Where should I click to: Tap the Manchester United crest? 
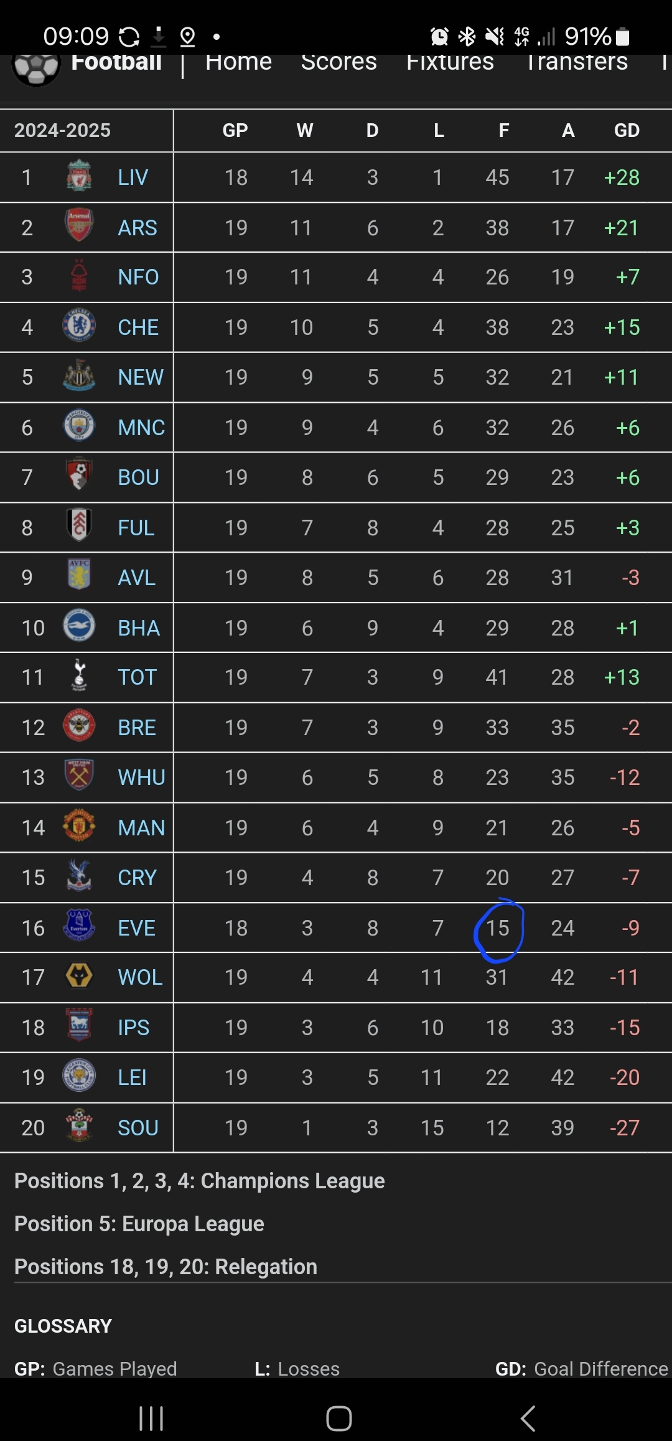tap(79, 826)
